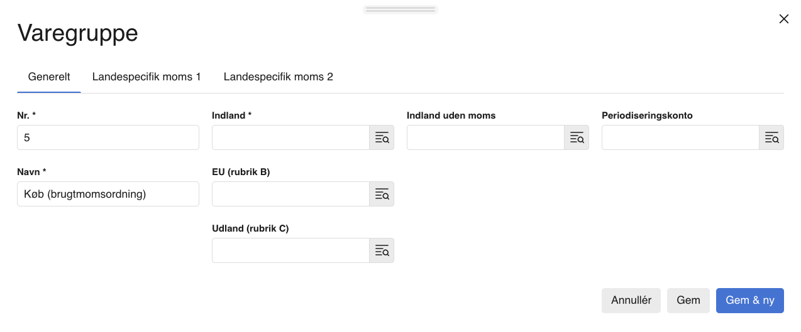The width and height of the screenshot is (801, 332).
Task: Click the Periodiseringskonto input field
Action: (680, 137)
